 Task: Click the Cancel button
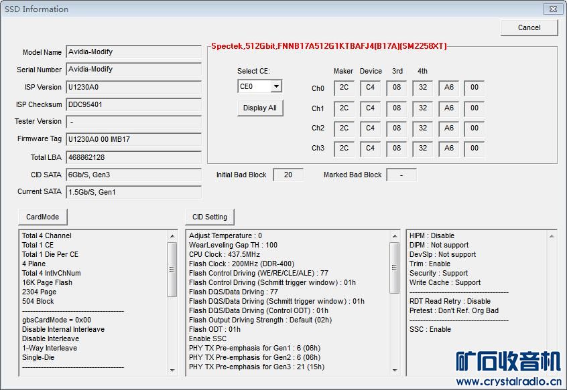(x=529, y=27)
